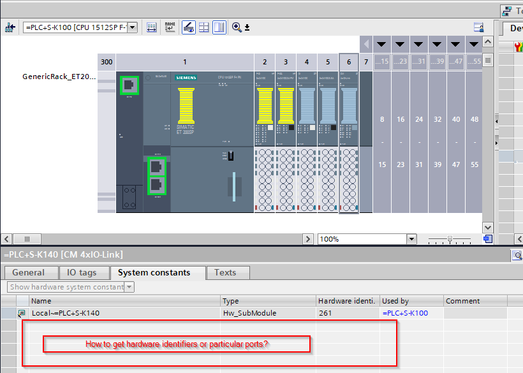Select slot header 3

(286, 62)
